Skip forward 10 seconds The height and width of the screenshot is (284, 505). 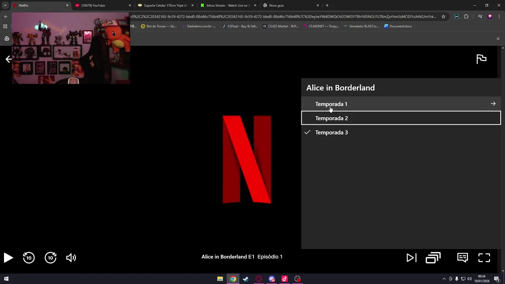[50, 258]
